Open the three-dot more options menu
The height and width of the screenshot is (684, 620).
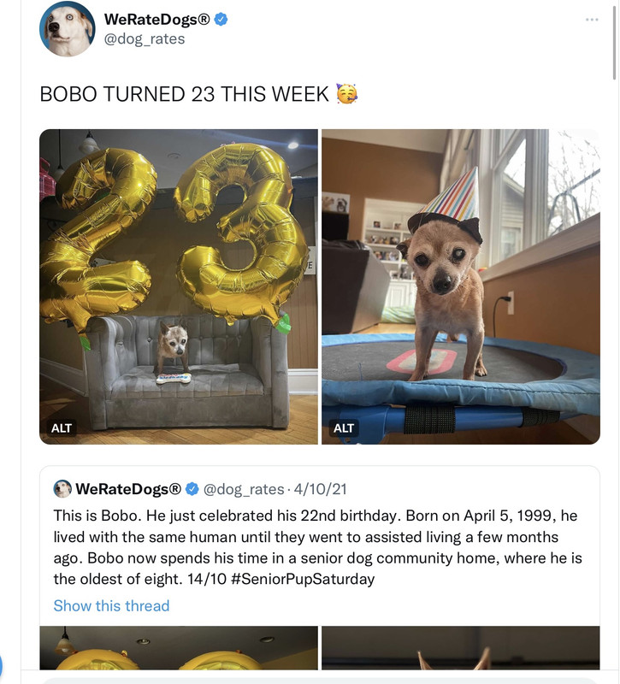pos(592,20)
